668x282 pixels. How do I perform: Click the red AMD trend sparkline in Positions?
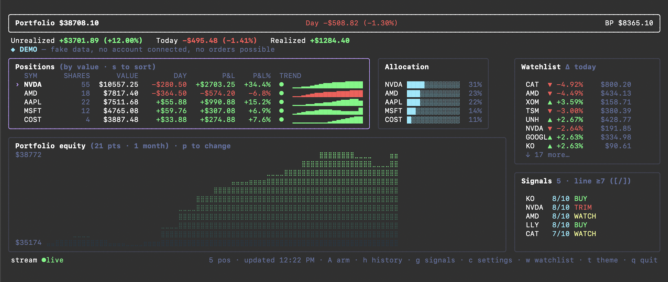328,94
